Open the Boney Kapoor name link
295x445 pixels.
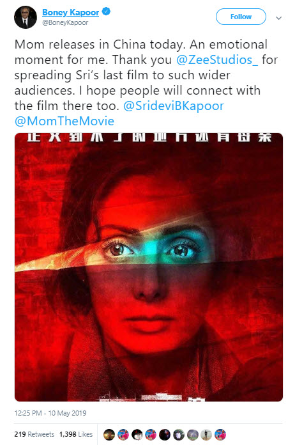[x=71, y=12]
